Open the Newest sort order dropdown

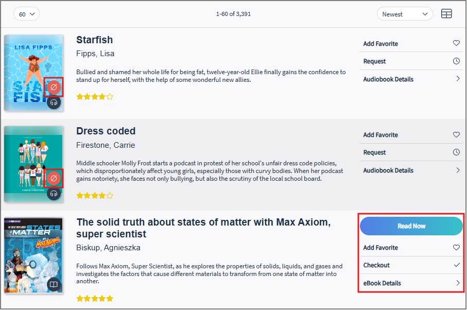pyautogui.click(x=405, y=14)
